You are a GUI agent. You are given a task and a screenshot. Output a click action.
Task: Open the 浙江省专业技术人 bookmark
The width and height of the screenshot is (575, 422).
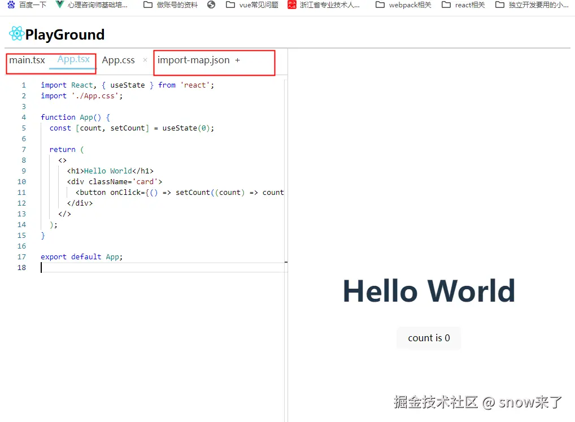(324, 5)
